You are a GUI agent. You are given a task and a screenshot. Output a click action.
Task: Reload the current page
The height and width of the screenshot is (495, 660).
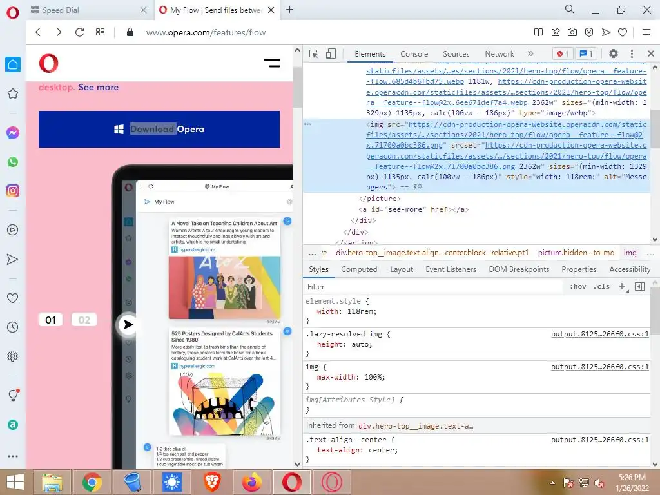point(79,32)
